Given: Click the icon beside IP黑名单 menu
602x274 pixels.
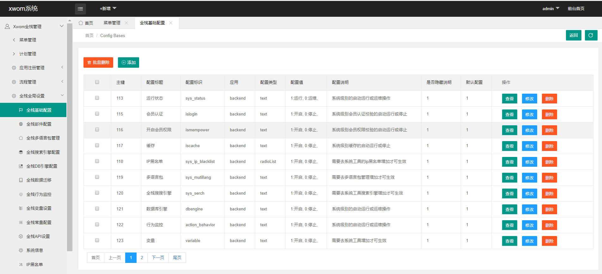Looking at the screenshot, I should [21, 265].
